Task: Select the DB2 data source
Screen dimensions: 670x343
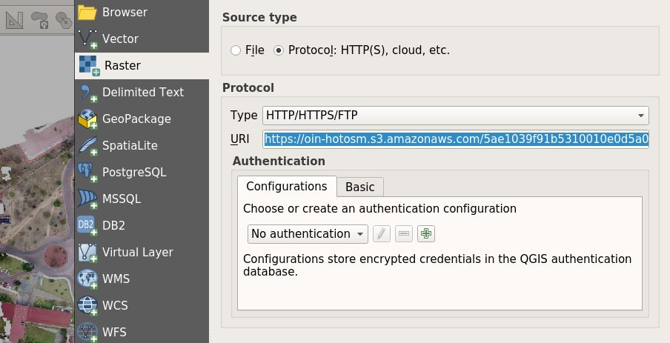Action: tap(142, 225)
